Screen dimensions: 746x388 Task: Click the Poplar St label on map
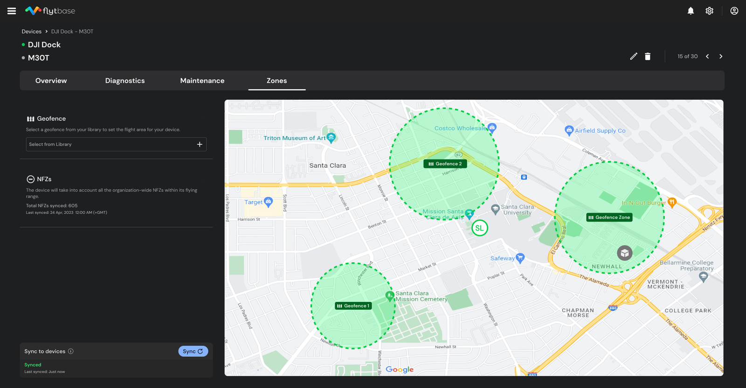coord(496,275)
